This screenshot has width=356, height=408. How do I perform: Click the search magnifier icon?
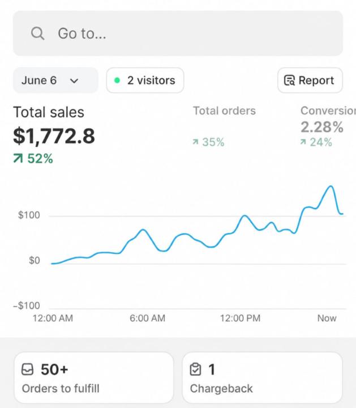(38, 33)
